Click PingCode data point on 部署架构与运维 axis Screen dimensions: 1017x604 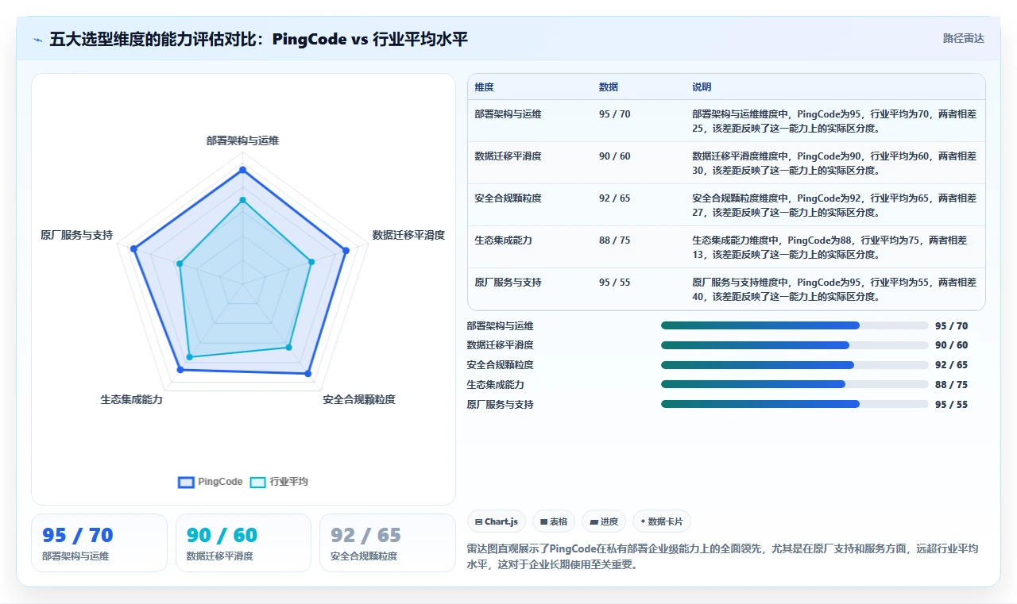click(243, 170)
